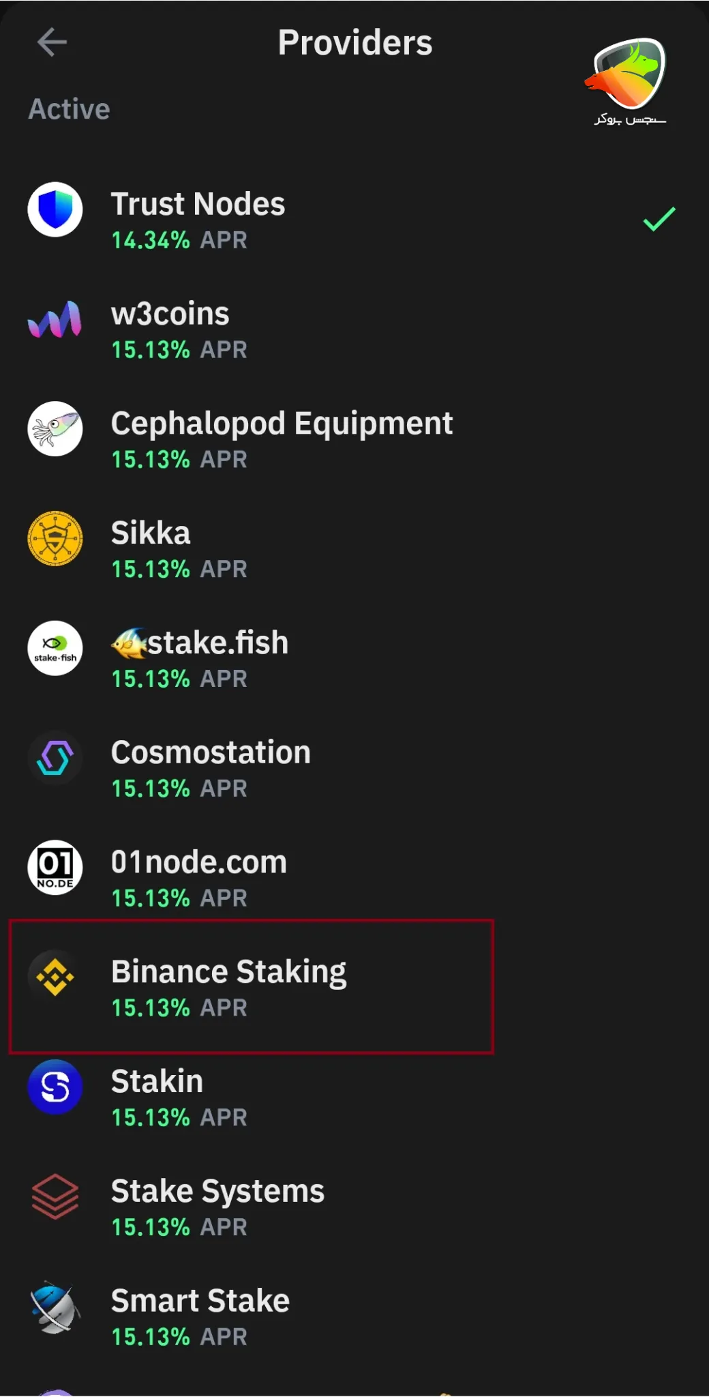Tap the Stake Systems layered icon
709x1397 pixels.
(55, 1196)
